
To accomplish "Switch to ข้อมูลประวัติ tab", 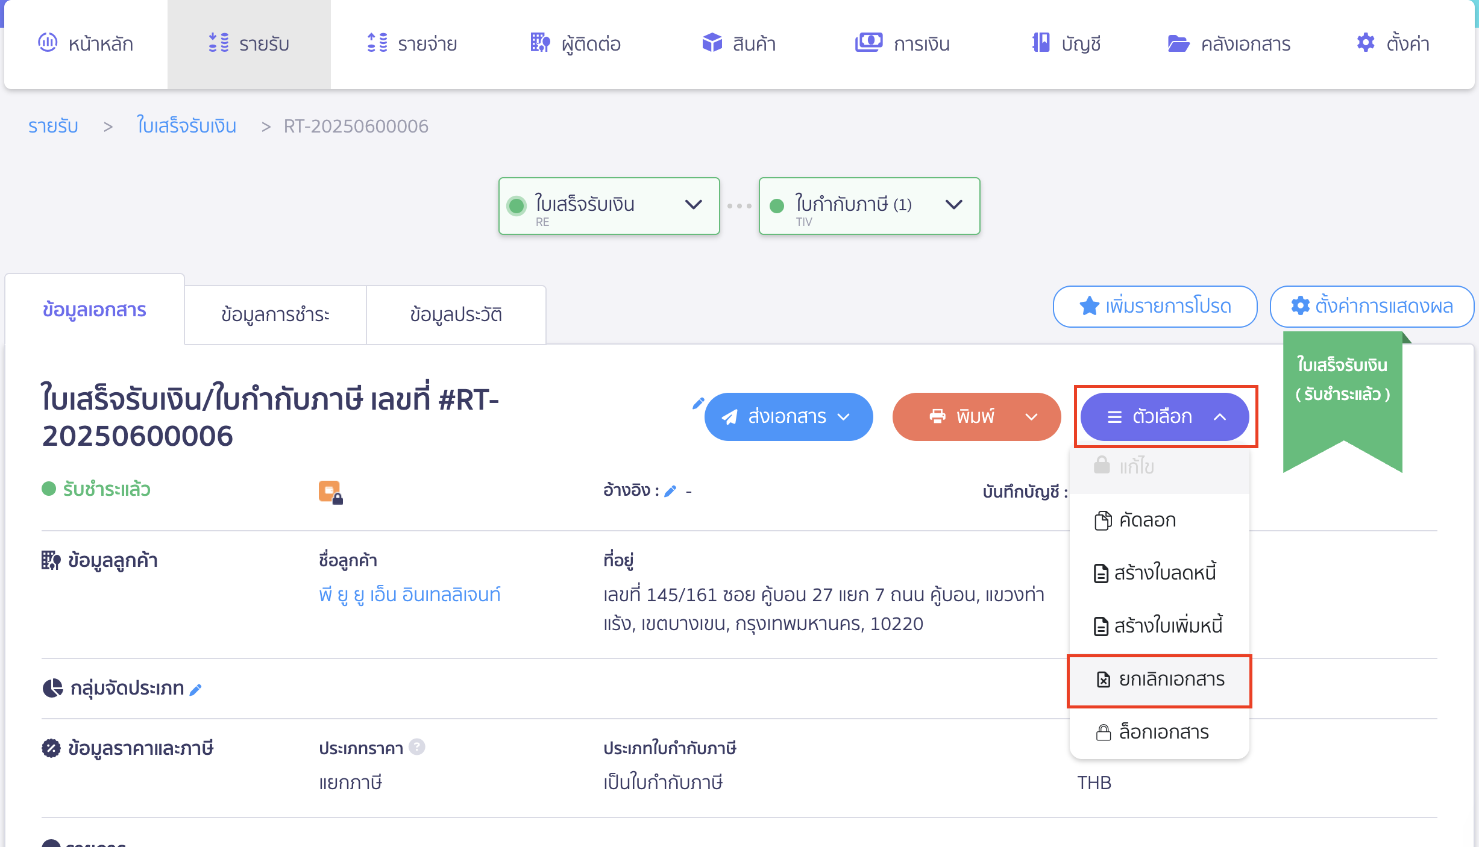I will coord(456,314).
